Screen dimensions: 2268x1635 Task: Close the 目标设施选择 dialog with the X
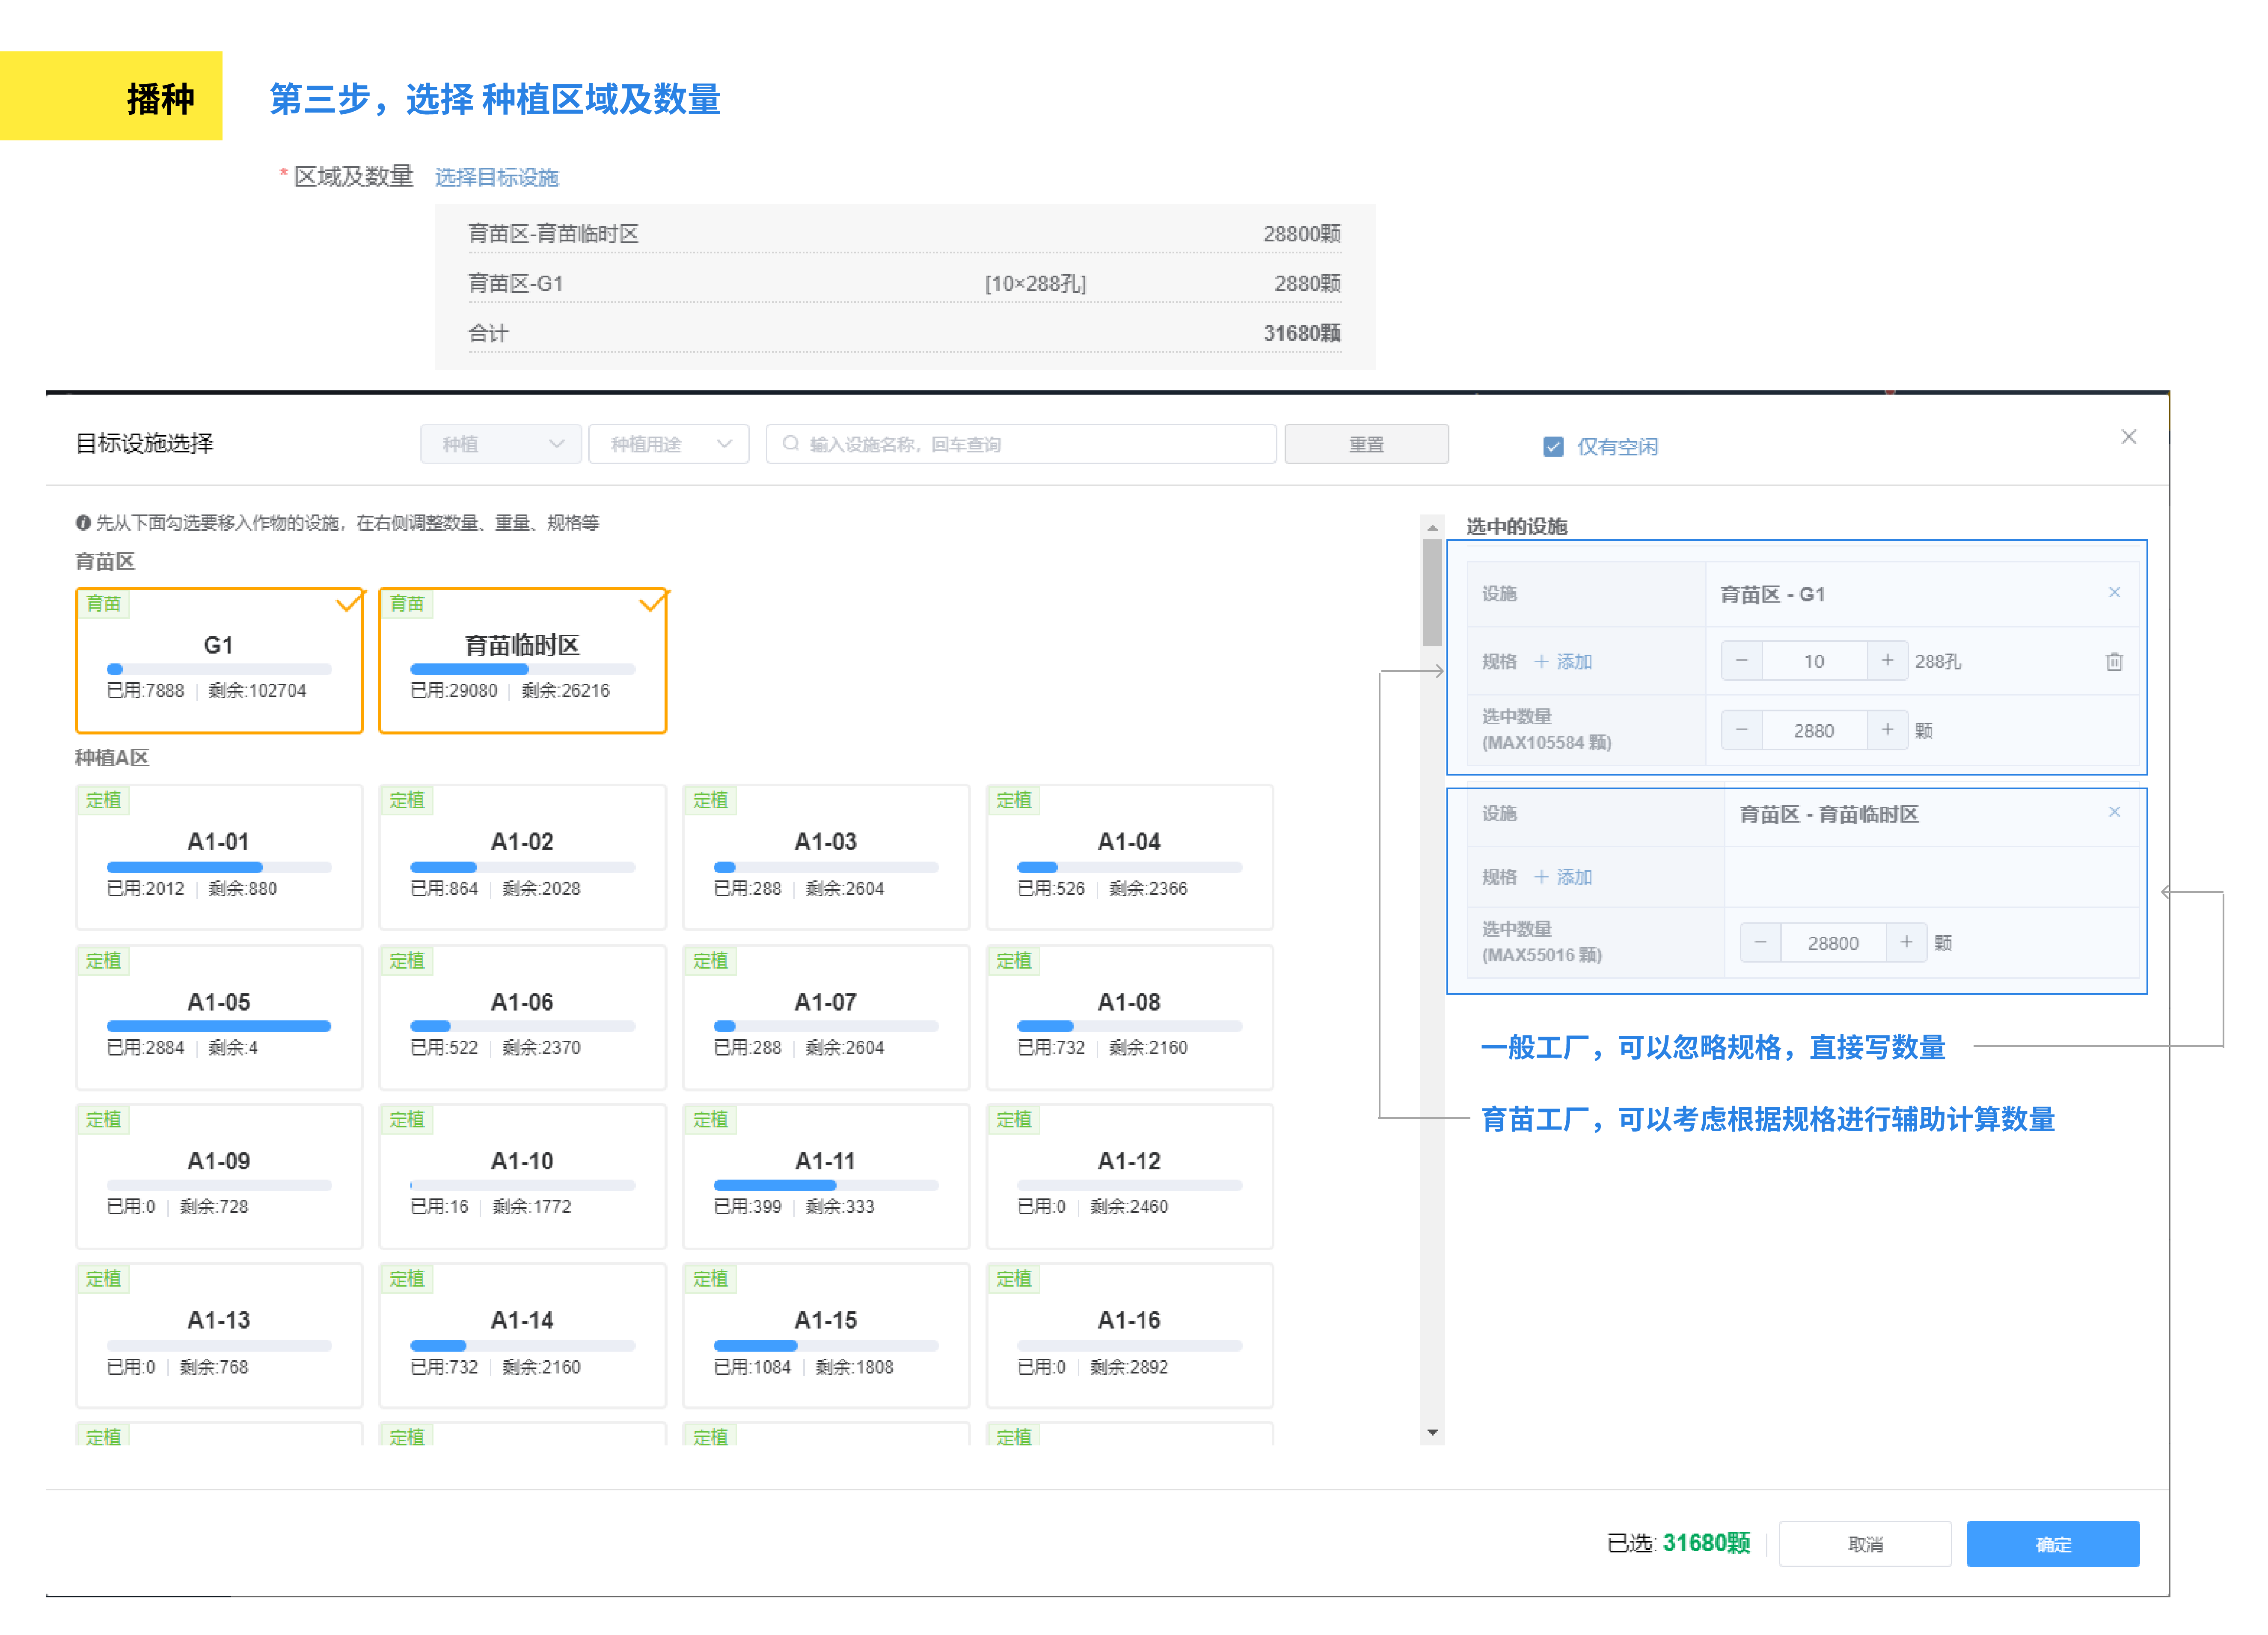[x=2128, y=436]
